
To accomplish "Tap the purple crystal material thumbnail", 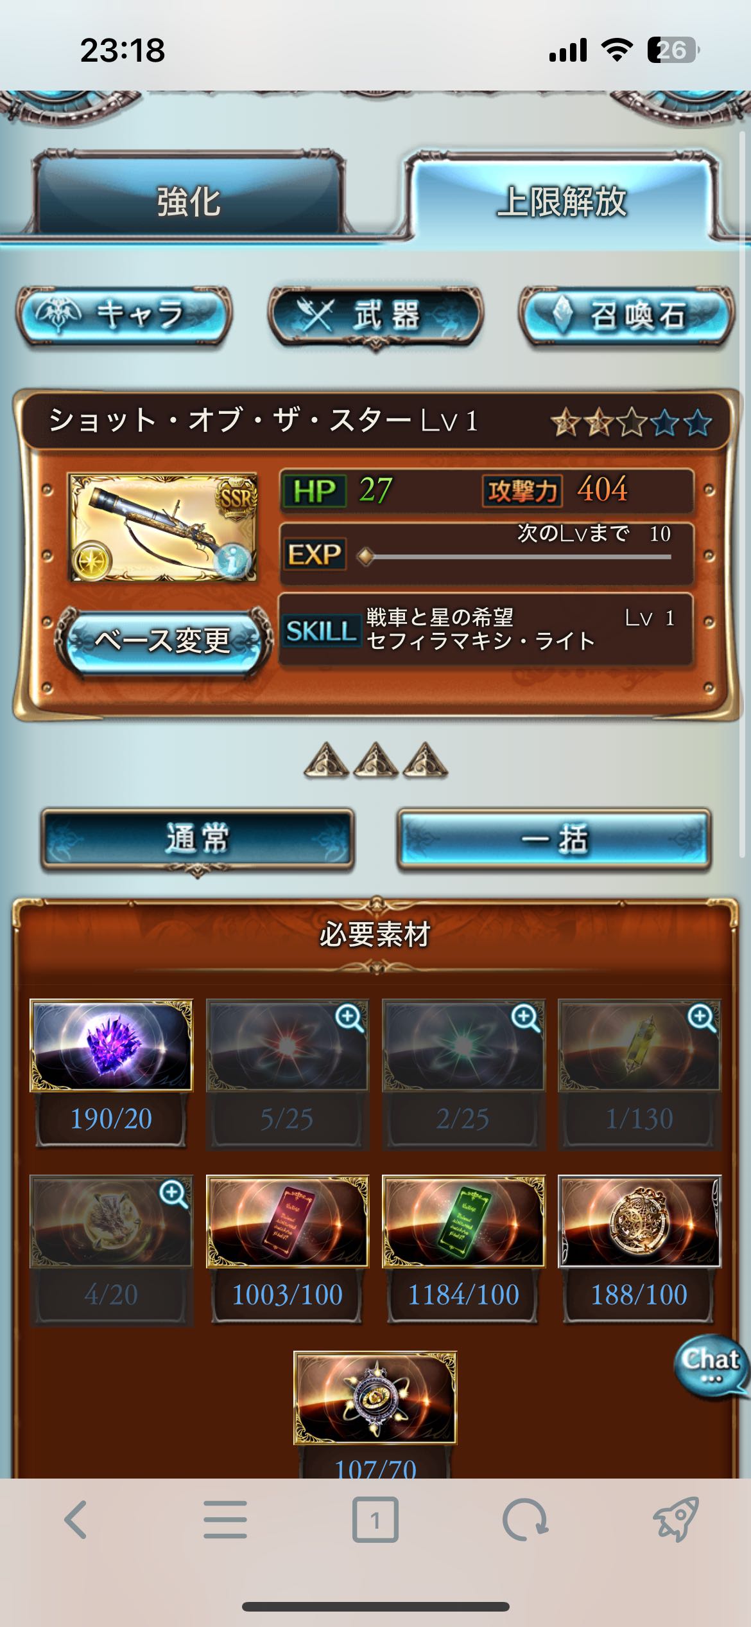I will point(111,1045).
